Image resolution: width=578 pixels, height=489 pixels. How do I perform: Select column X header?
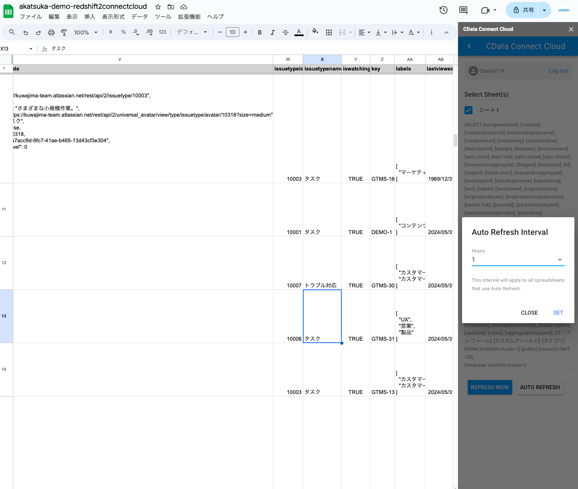pyautogui.click(x=322, y=59)
